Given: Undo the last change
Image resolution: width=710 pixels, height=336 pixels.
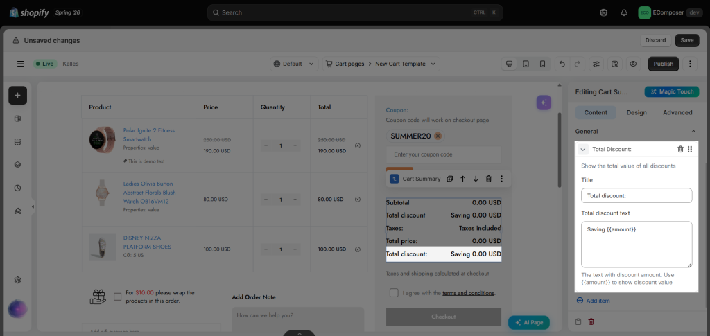Looking at the screenshot, I should tap(562, 64).
